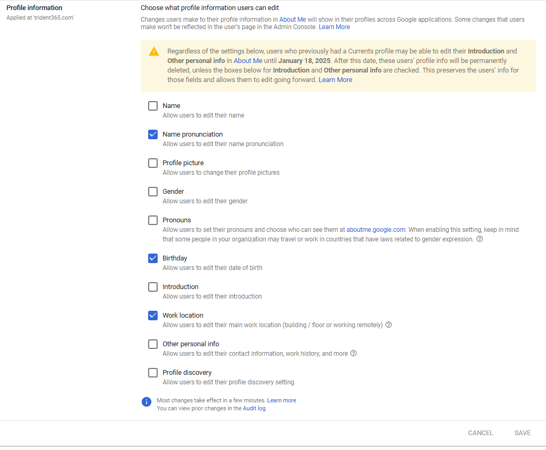Open the Audit log link
546x450 pixels.
coord(254,409)
